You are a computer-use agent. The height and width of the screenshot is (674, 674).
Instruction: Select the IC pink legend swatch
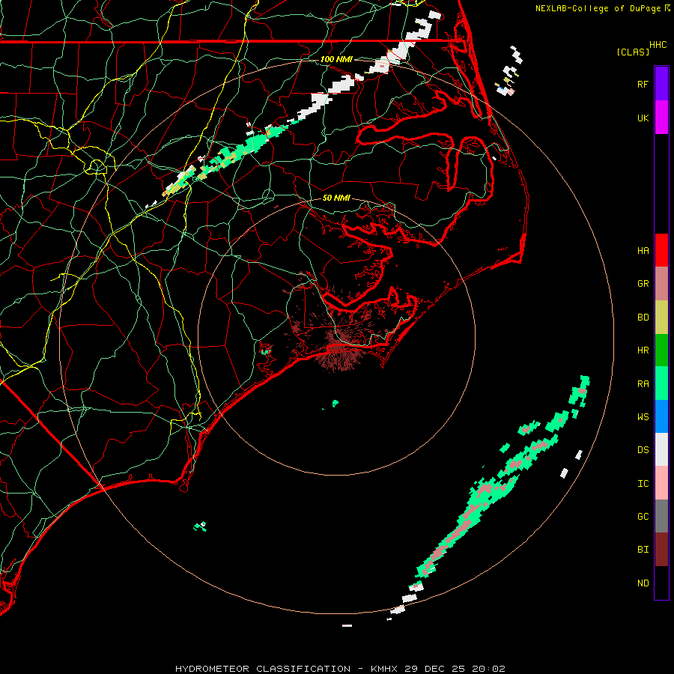click(661, 483)
